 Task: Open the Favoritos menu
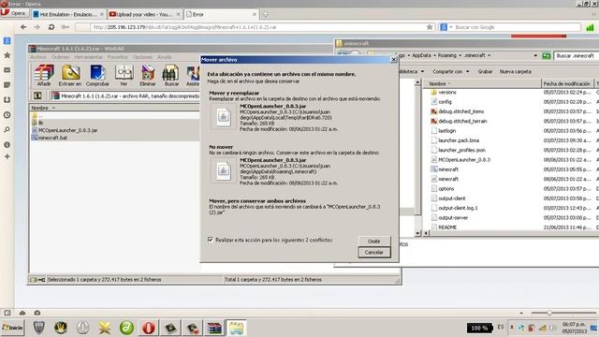point(118,57)
